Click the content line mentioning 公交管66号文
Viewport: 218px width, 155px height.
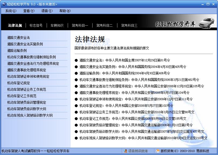(x=137, y=112)
